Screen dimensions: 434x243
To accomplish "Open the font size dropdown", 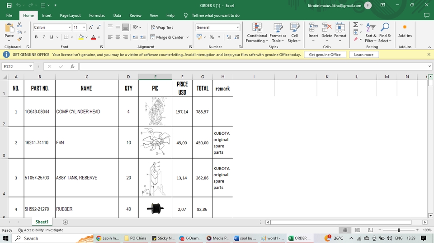I will tap(84, 28).
